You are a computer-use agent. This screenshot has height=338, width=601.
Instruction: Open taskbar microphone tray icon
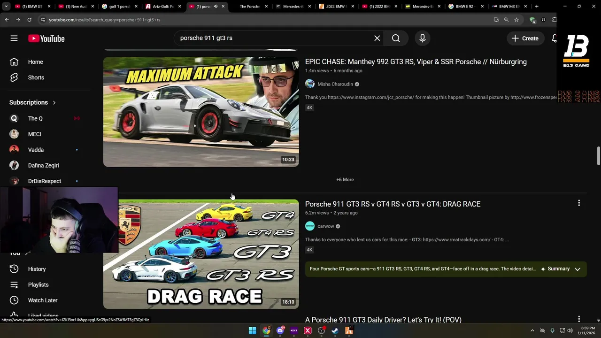pos(552,330)
